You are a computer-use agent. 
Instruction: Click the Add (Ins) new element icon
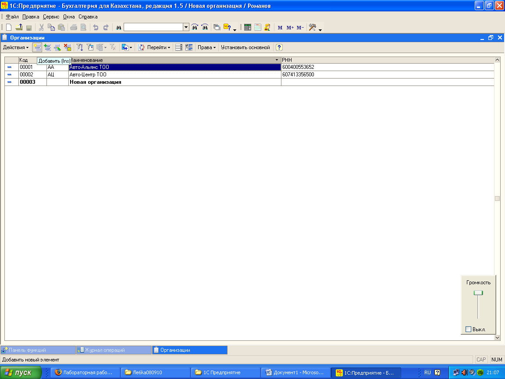(37, 47)
